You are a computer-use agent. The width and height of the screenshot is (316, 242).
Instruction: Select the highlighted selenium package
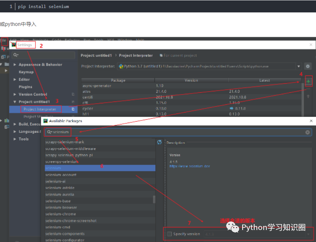(x=100, y=168)
